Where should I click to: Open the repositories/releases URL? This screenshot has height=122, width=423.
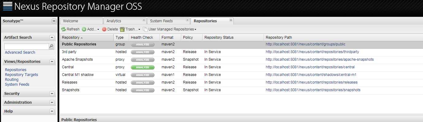pyautogui.click(x=311, y=82)
